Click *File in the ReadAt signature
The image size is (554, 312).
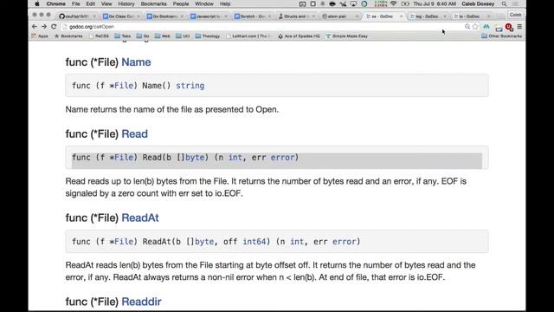click(121, 242)
